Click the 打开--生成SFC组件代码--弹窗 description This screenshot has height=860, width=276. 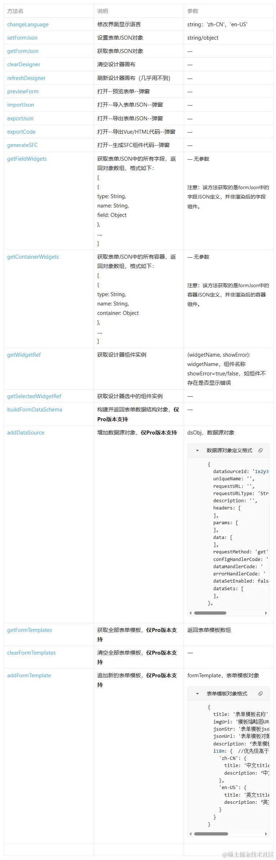pos(133,145)
